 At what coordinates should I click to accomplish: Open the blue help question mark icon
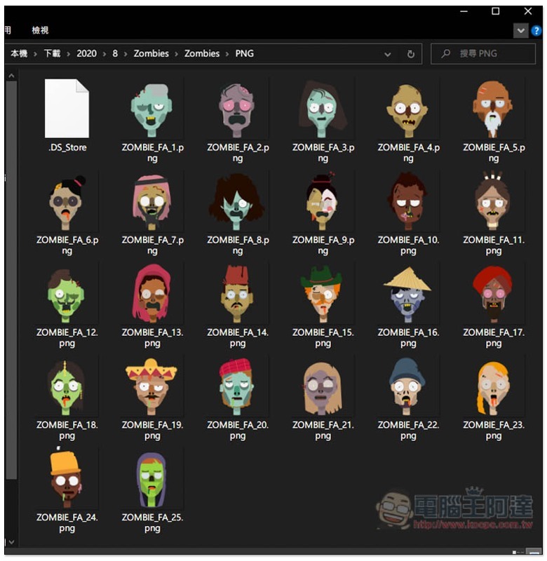536,31
